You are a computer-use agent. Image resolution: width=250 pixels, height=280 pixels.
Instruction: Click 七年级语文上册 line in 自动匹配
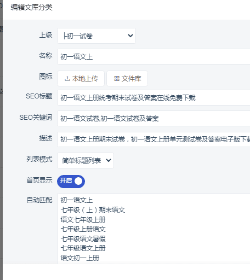83,248
